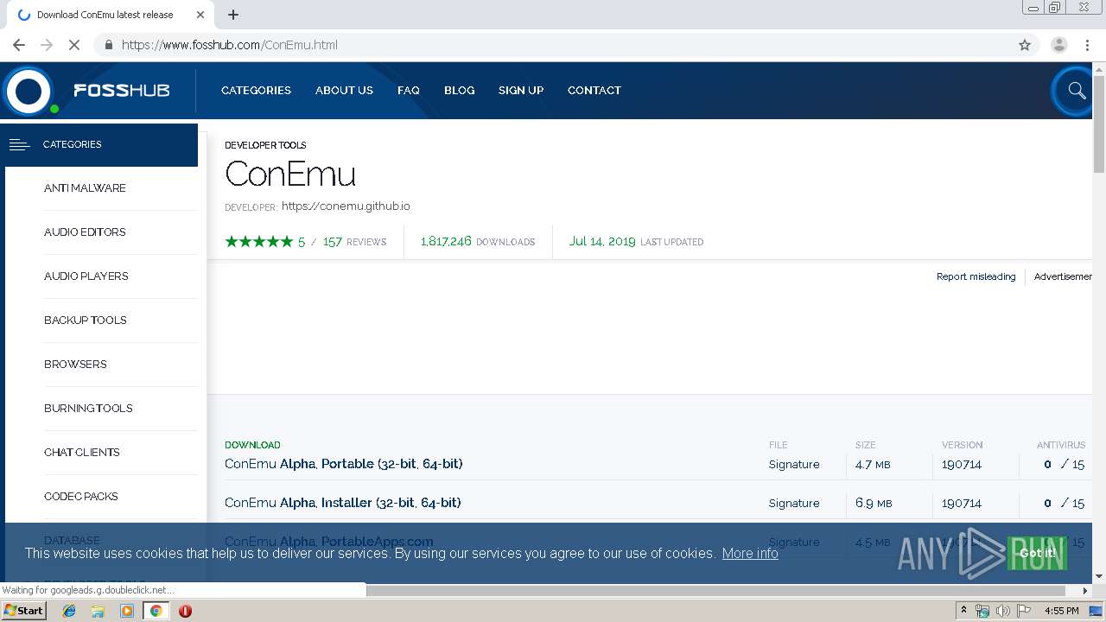Open Signature for the Portable download
1106x622 pixels.
(x=794, y=464)
